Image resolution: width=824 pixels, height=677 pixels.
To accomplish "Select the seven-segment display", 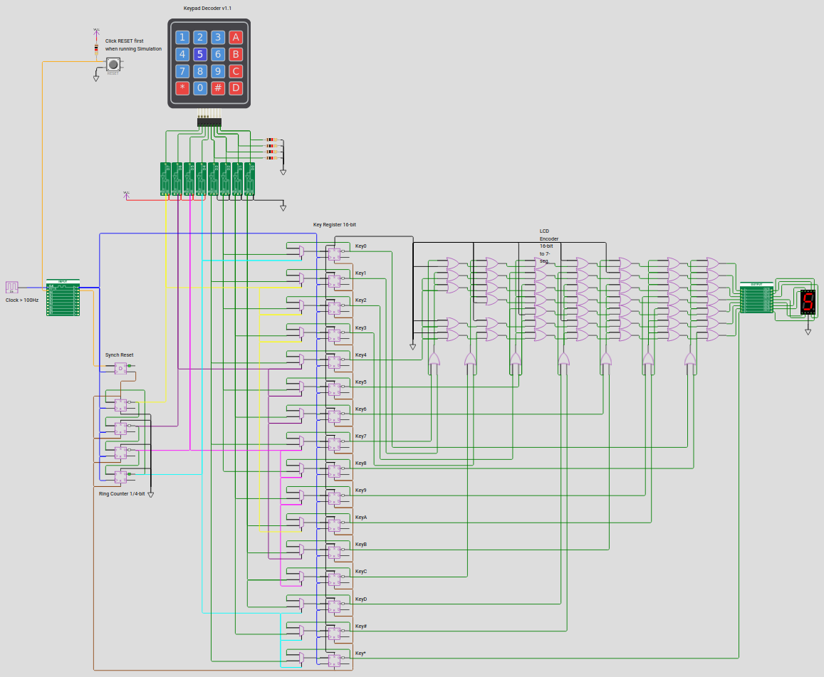I will [807, 302].
